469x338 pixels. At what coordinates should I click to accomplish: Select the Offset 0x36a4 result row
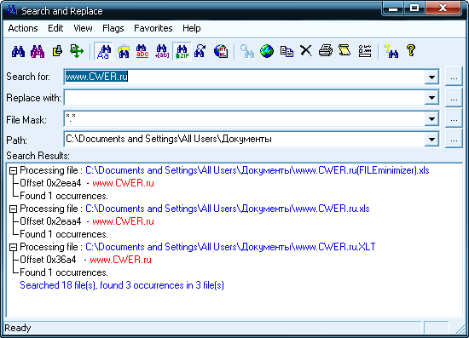(x=85, y=260)
